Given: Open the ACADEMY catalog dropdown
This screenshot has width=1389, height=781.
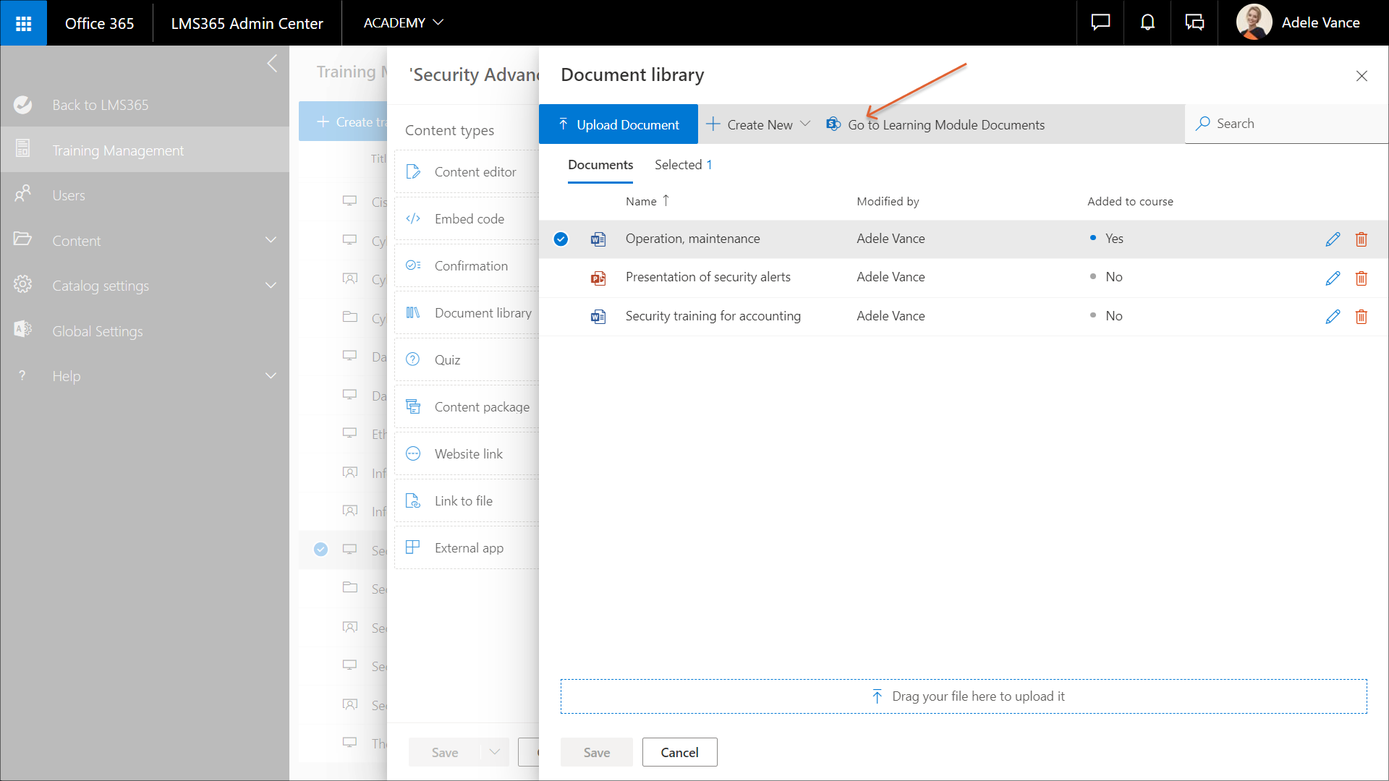Looking at the screenshot, I should (x=403, y=23).
